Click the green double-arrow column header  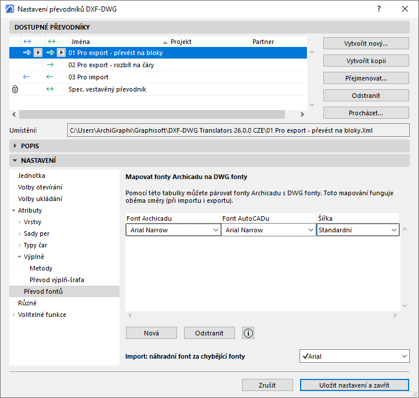coord(50,42)
